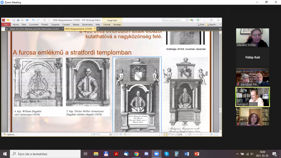The width and height of the screenshot is (281, 158).
Task: Open the Protect ribbon tab
Action: coord(45,24)
